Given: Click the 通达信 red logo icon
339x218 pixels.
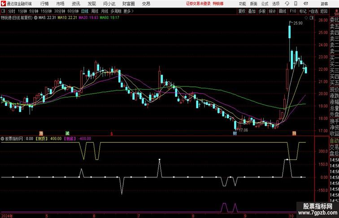Looking at the screenshot, I should [x=3, y=4].
